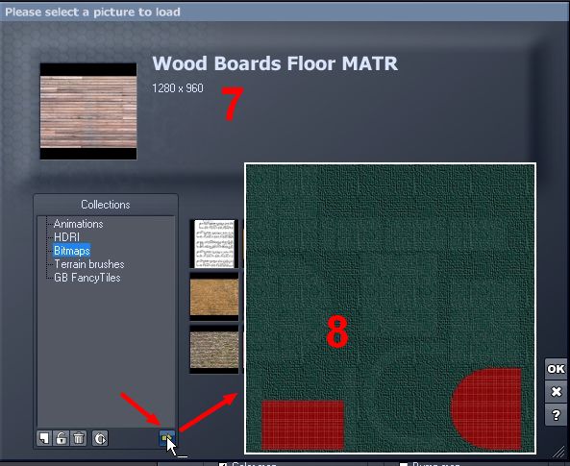Select the Bitmaps collection
Image resolution: width=570 pixels, height=466 pixels.
(x=72, y=251)
